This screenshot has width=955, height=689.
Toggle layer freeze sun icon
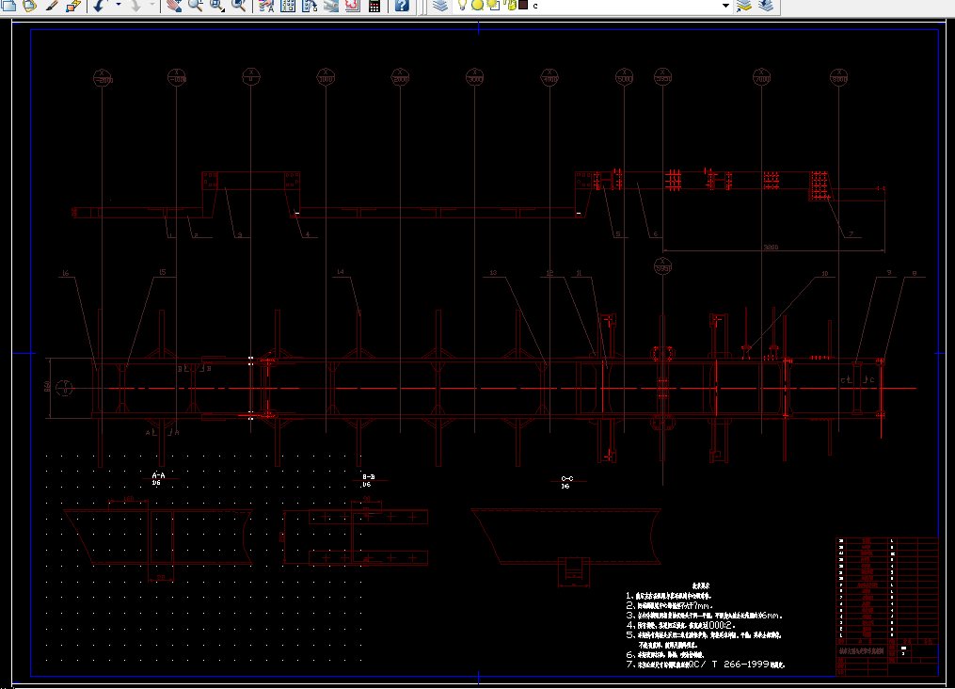coord(478,5)
